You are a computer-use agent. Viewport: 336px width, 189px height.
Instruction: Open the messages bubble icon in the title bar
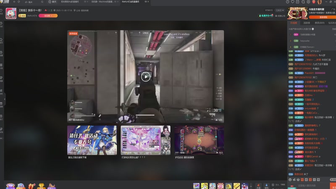pyautogui.click(x=303, y=2)
